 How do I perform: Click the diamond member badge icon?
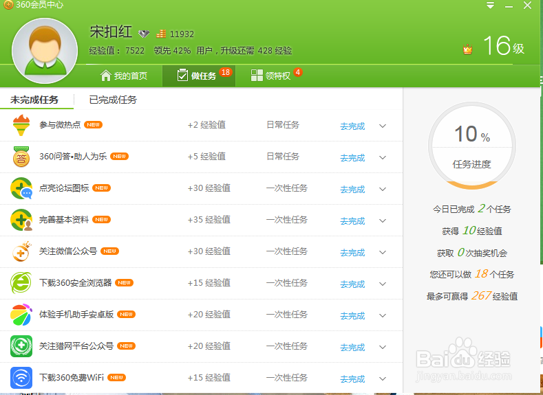(144, 34)
